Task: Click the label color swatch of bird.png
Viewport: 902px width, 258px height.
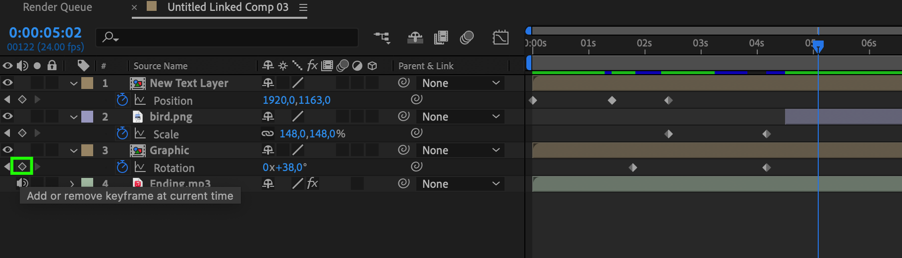Action: coord(87,117)
